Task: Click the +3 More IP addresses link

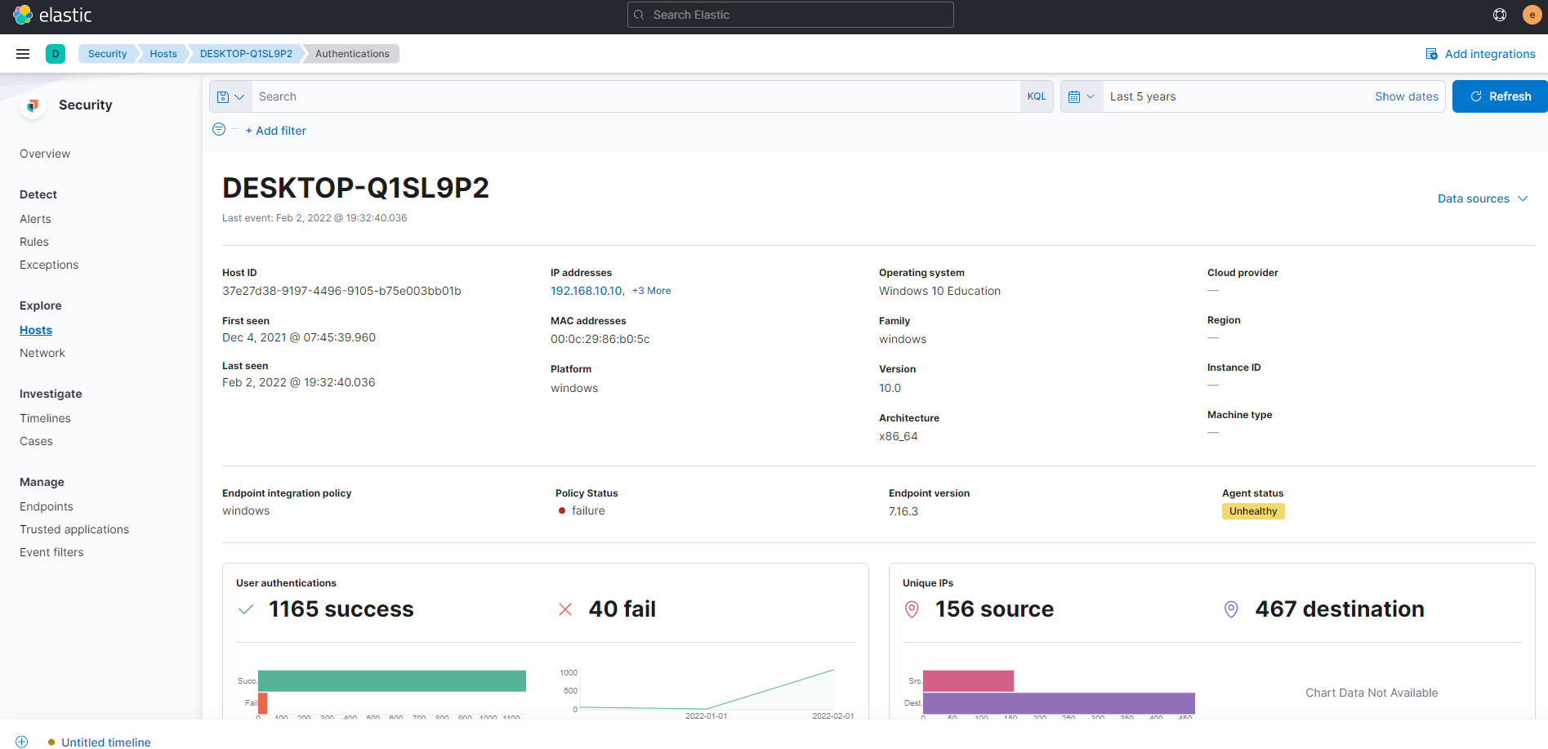Action: (651, 291)
